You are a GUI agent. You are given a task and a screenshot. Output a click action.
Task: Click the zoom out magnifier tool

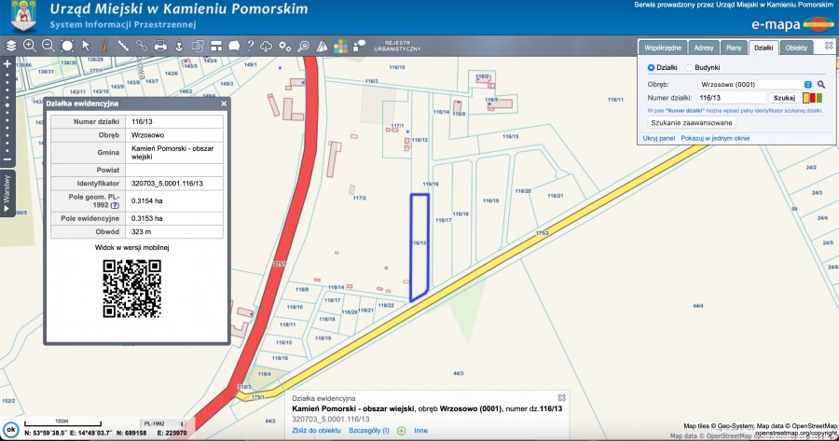click(x=48, y=45)
